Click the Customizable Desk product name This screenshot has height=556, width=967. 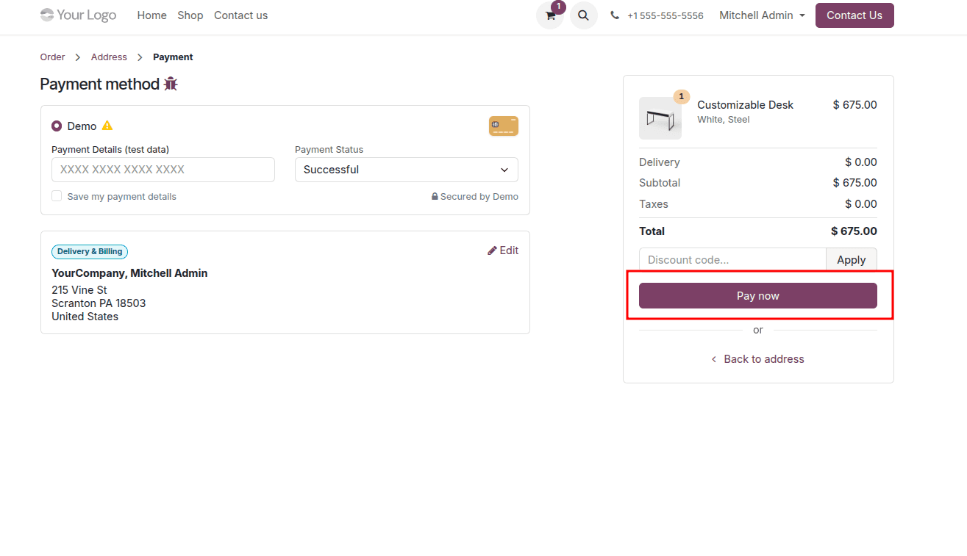pos(745,105)
